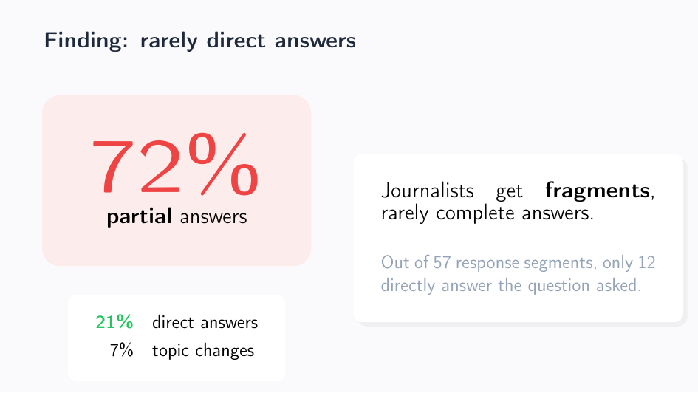Click the horizontal divider below the title
Image resolution: width=698 pixels, height=393 pixels.
pos(349,75)
